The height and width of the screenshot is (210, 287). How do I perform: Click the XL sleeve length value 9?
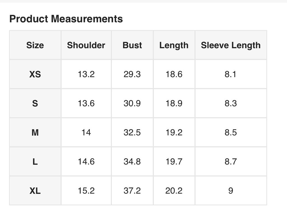[x=231, y=191]
